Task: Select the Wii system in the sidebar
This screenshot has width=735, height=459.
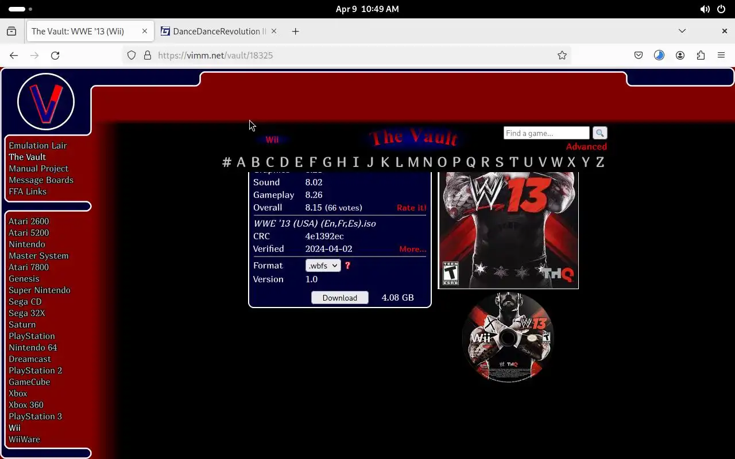Action: tap(14, 428)
